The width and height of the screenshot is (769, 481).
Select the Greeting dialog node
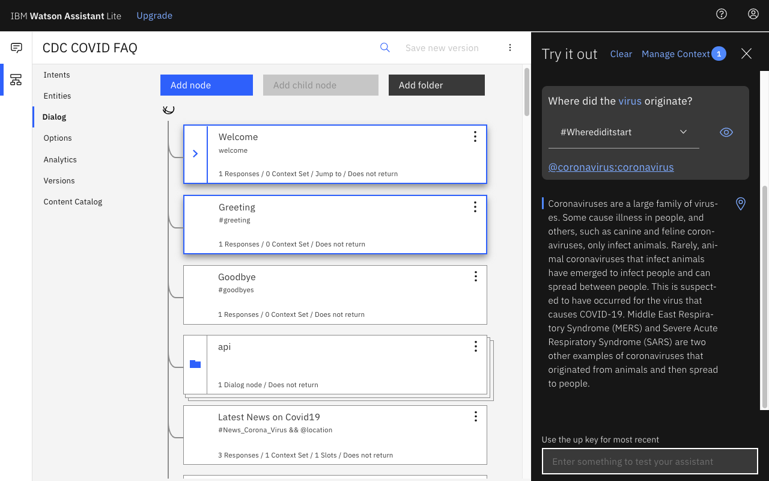(335, 224)
